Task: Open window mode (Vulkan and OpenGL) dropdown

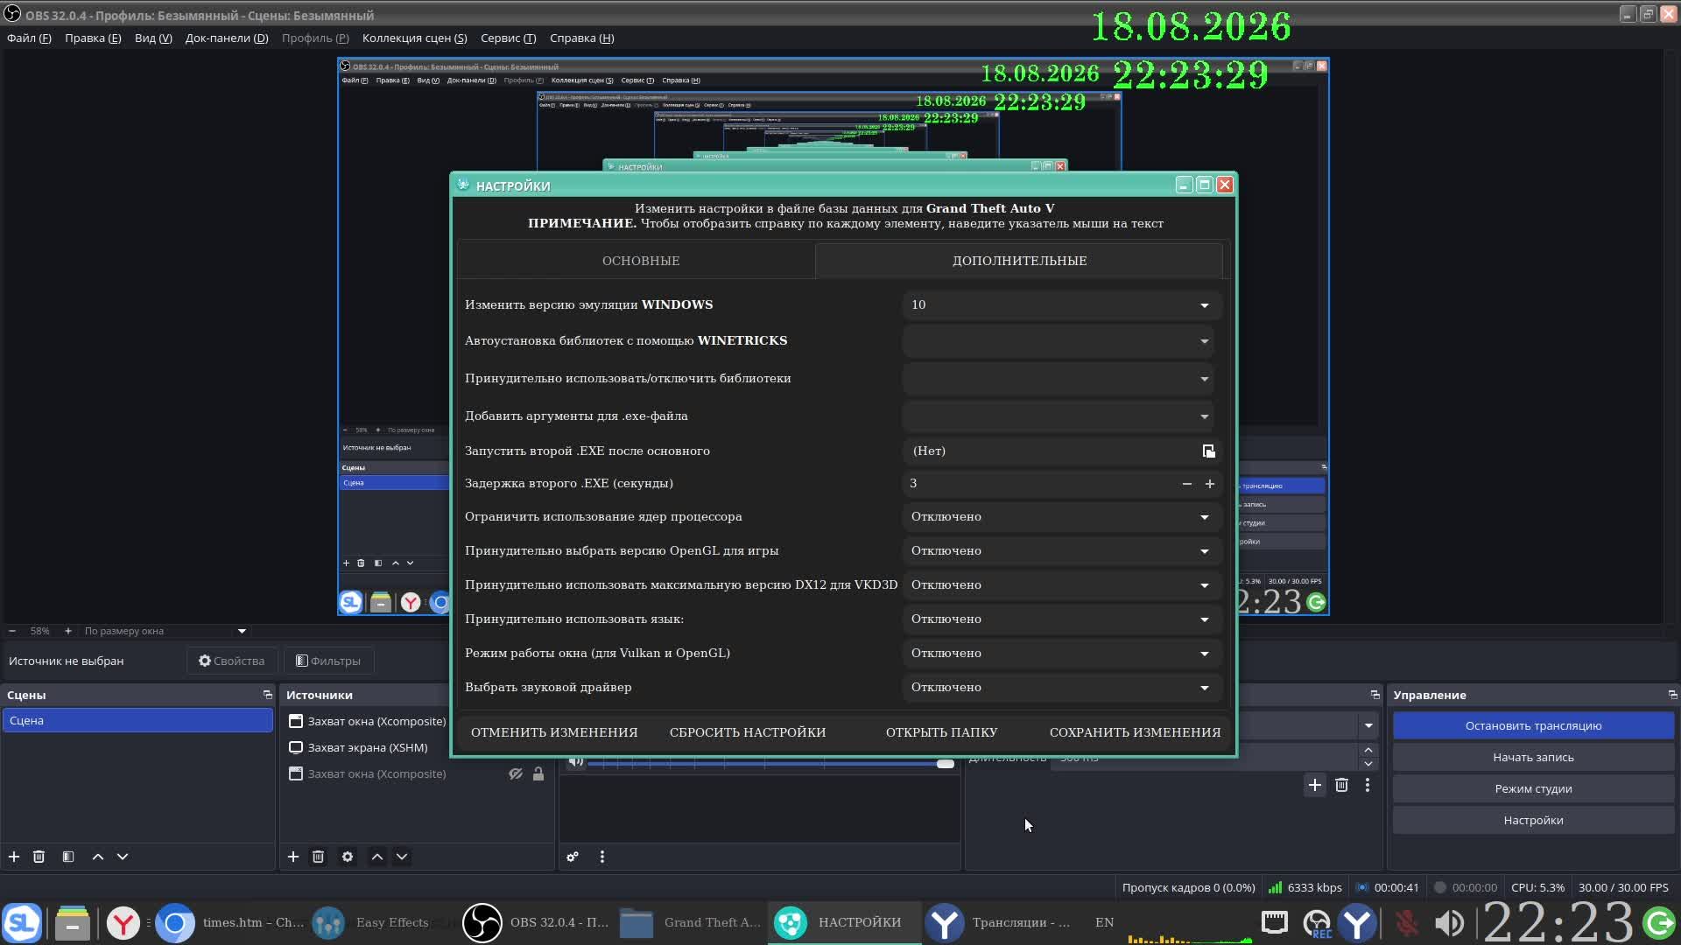Action: point(1062,654)
